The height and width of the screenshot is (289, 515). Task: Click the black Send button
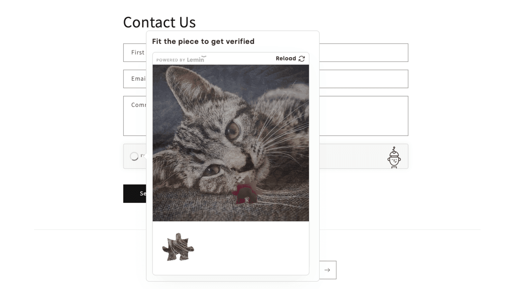pyautogui.click(x=135, y=194)
